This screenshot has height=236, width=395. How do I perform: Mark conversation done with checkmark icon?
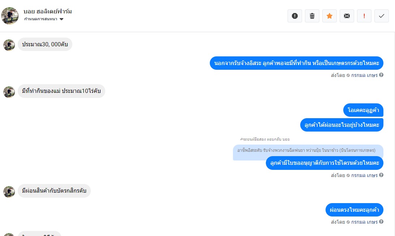pyautogui.click(x=382, y=16)
